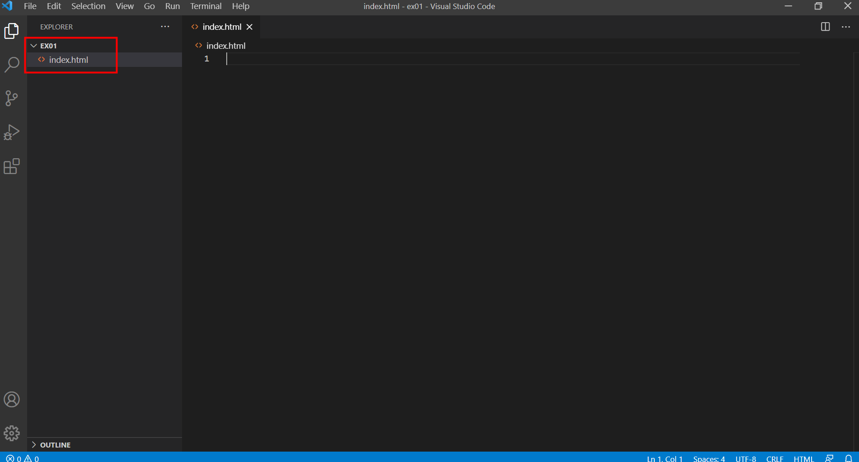Close the index.html editor tab
The image size is (859, 462).
point(249,27)
